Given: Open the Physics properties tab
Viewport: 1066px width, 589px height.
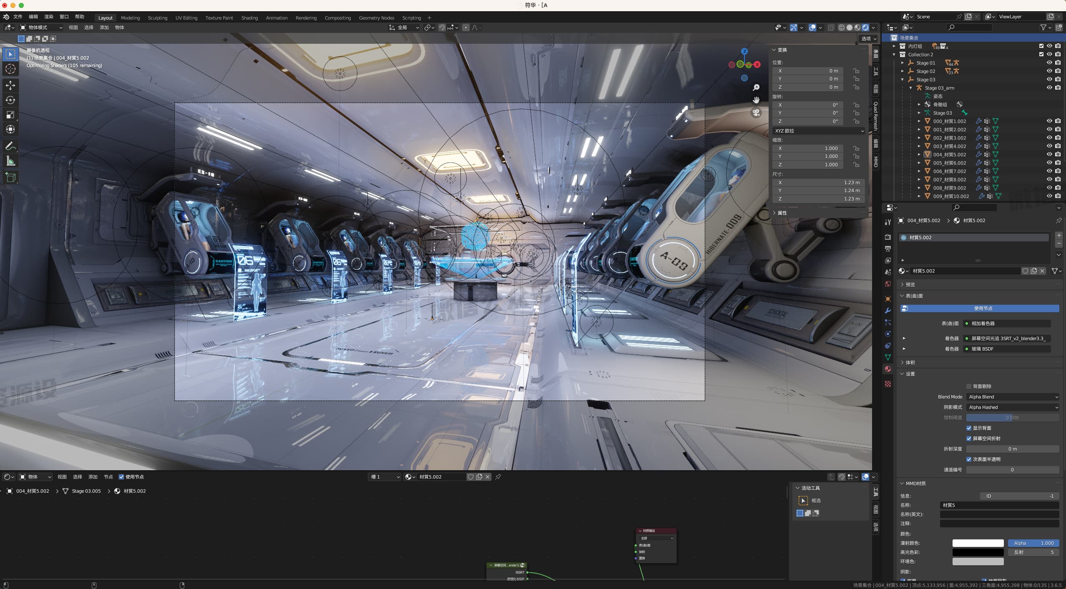Looking at the screenshot, I should pyautogui.click(x=888, y=334).
